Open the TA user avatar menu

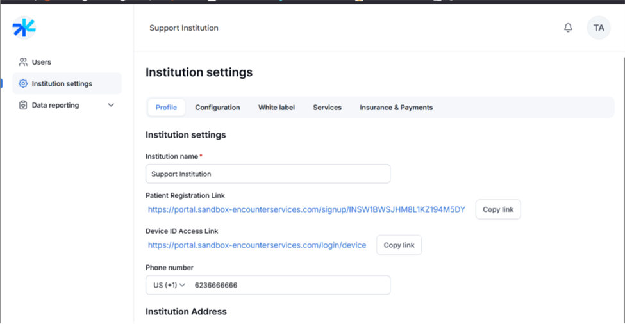click(x=598, y=28)
